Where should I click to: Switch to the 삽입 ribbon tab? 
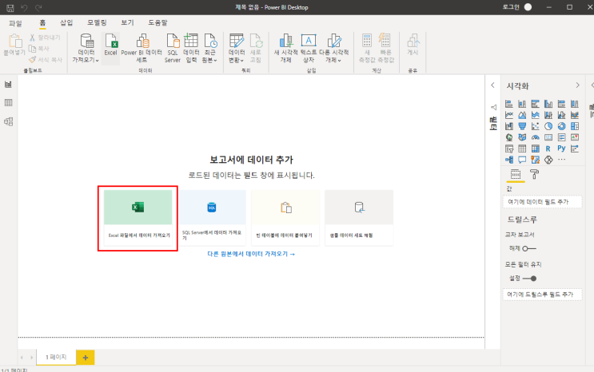pyautogui.click(x=66, y=22)
